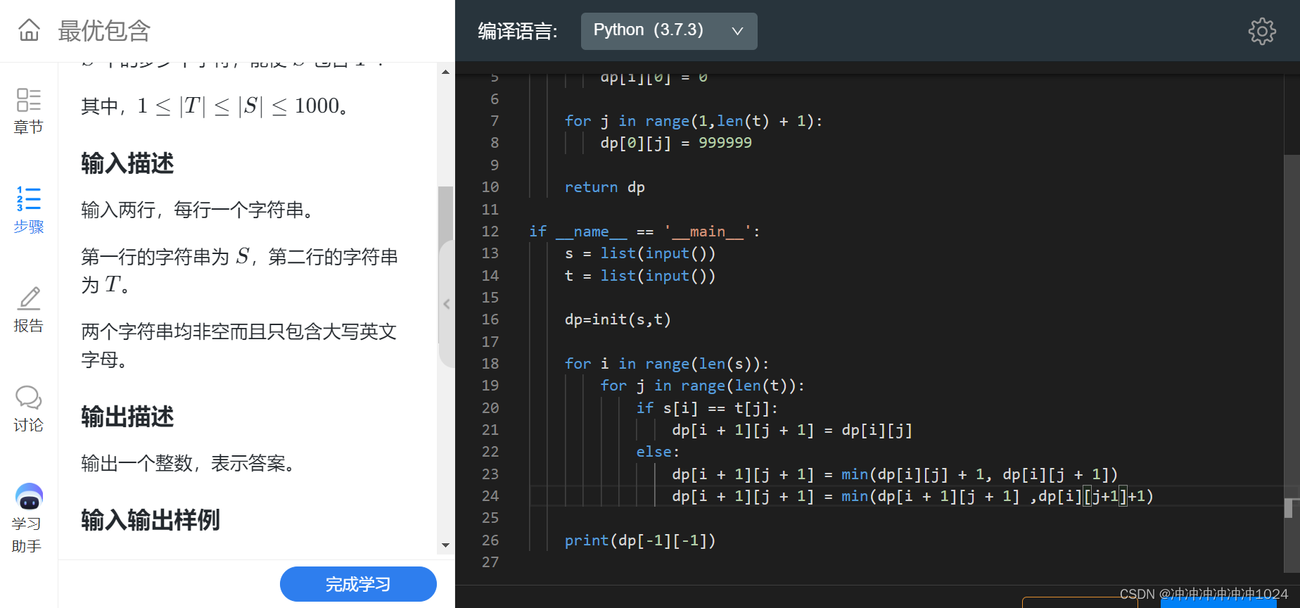Click the problem panel scroll down arrow
This screenshot has height=608, width=1300.
445,545
